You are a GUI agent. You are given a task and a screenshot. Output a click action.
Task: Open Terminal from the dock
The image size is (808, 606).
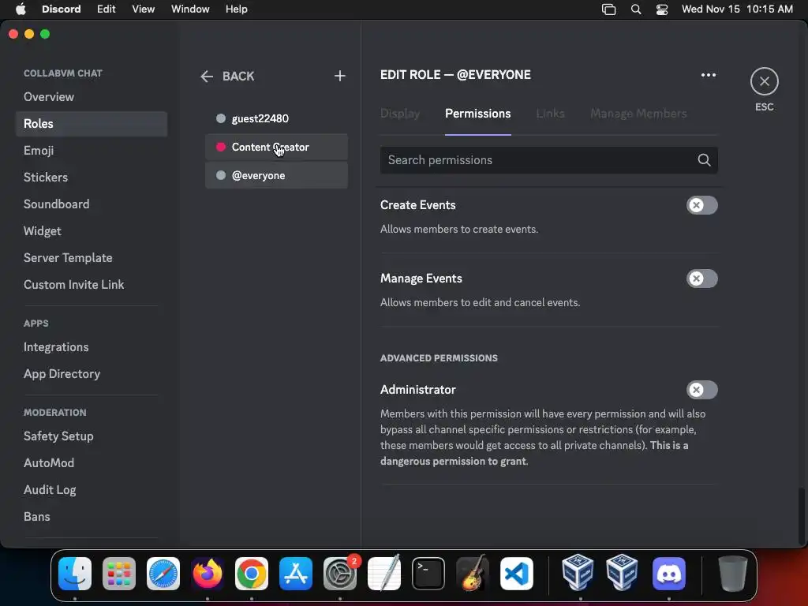pos(428,574)
